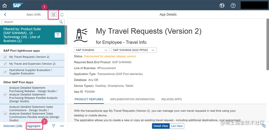Click 'My Travel Requests (Version 2)' list text
The width and height of the screenshot is (269, 130).
(x=29, y=57)
